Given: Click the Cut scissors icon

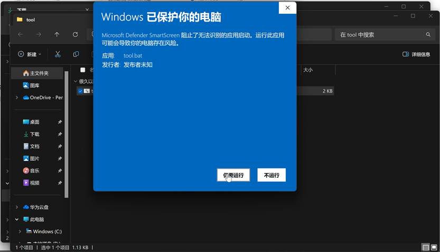Looking at the screenshot, I should tap(58, 54).
